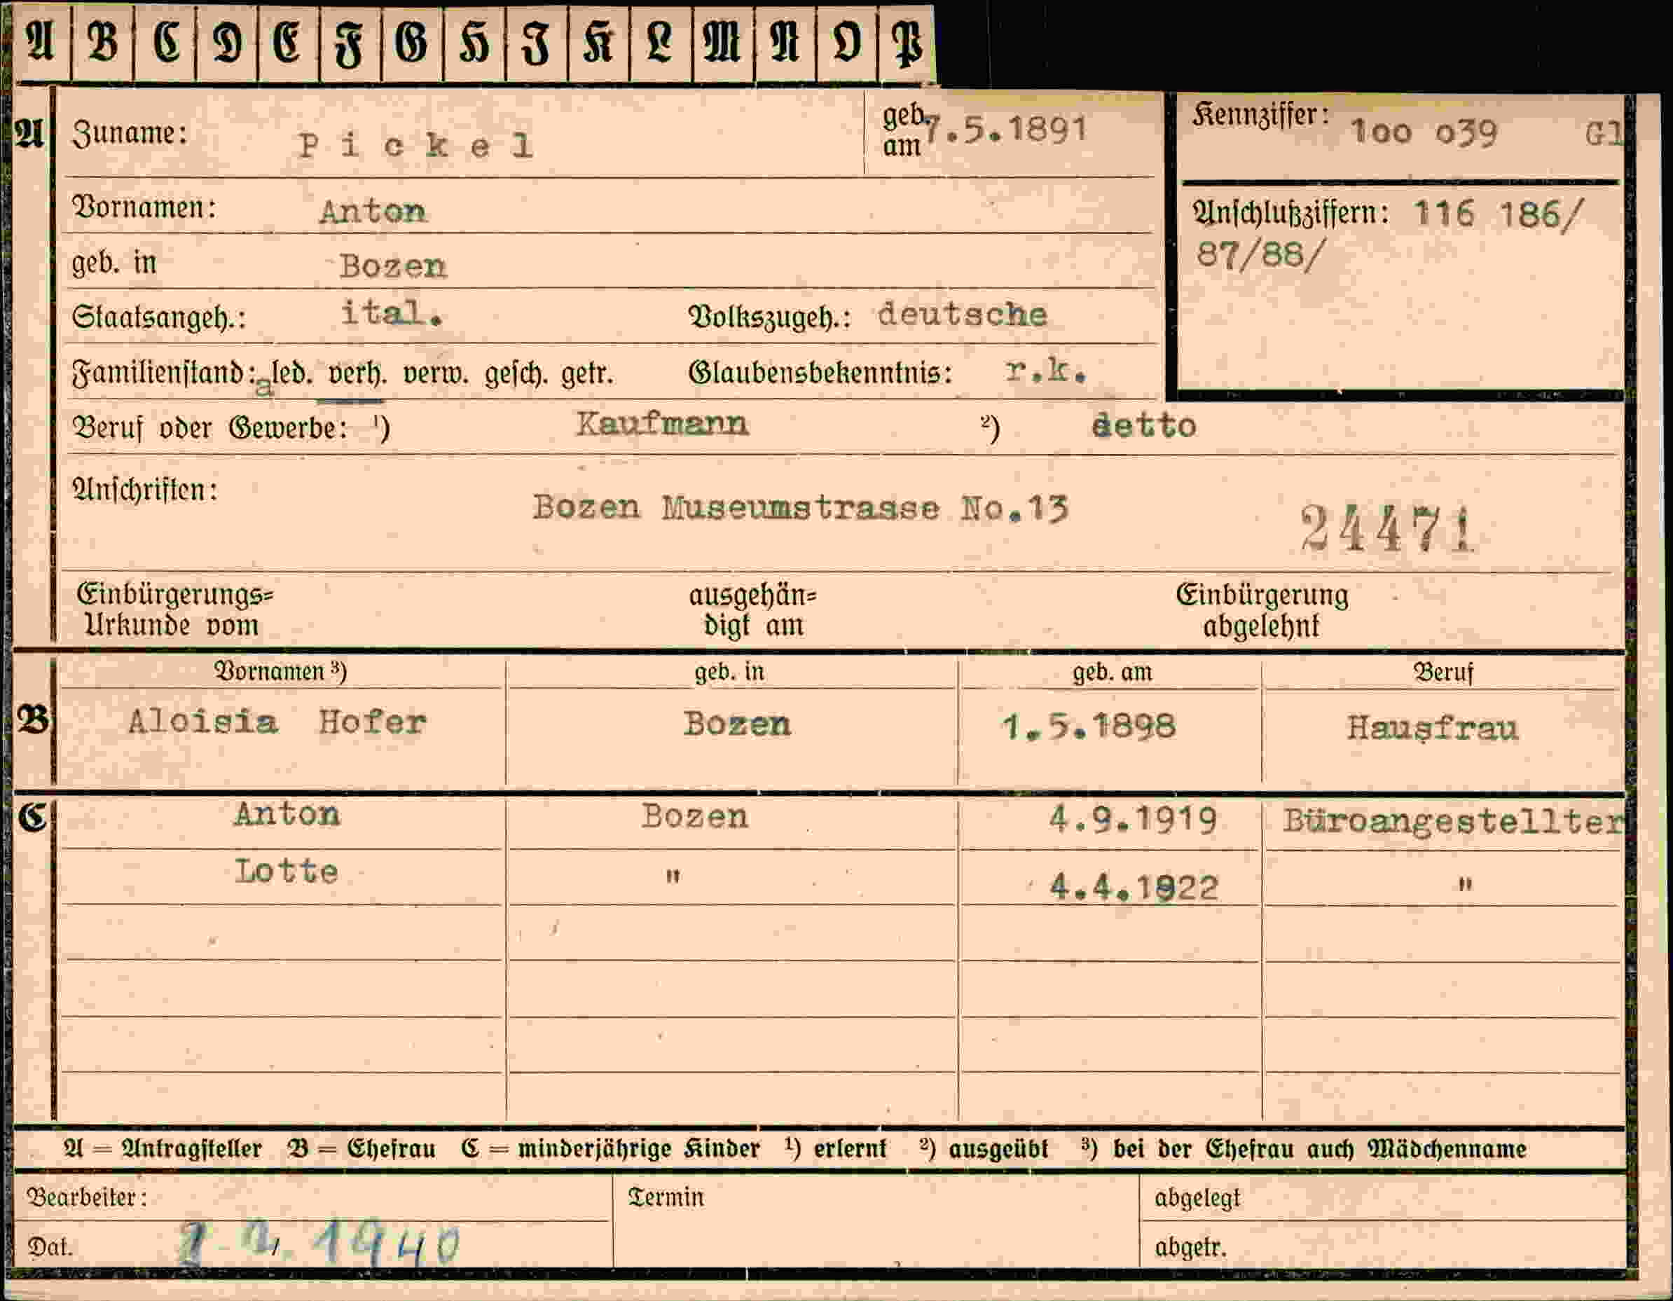Click the "Einbürgerungs-Urkunde vom" label

(174, 611)
